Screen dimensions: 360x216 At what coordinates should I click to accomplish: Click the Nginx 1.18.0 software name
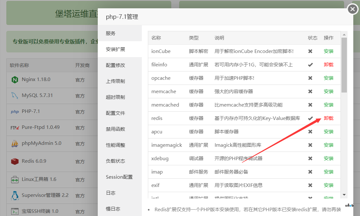point(36,79)
